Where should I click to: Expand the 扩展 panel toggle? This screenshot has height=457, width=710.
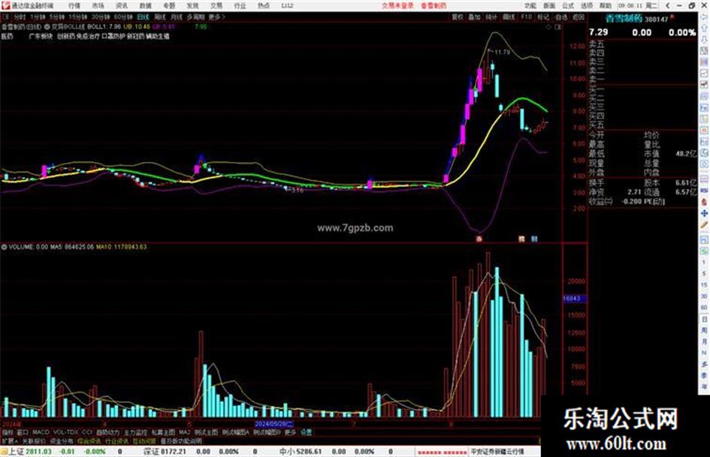pyautogui.click(x=9, y=441)
